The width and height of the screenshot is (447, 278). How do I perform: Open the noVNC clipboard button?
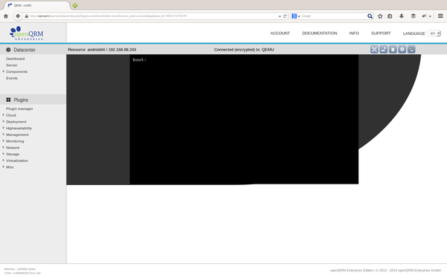[x=393, y=50]
